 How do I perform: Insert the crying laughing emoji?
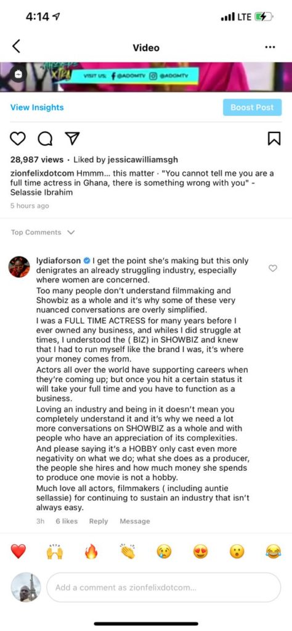pyautogui.click(x=274, y=552)
